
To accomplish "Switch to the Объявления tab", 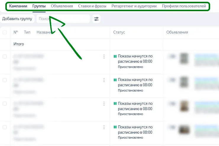I will coord(62,6).
